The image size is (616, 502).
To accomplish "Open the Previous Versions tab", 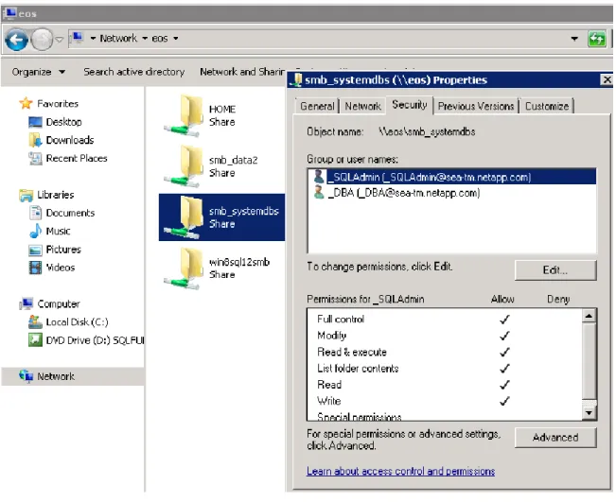I will (x=476, y=106).
